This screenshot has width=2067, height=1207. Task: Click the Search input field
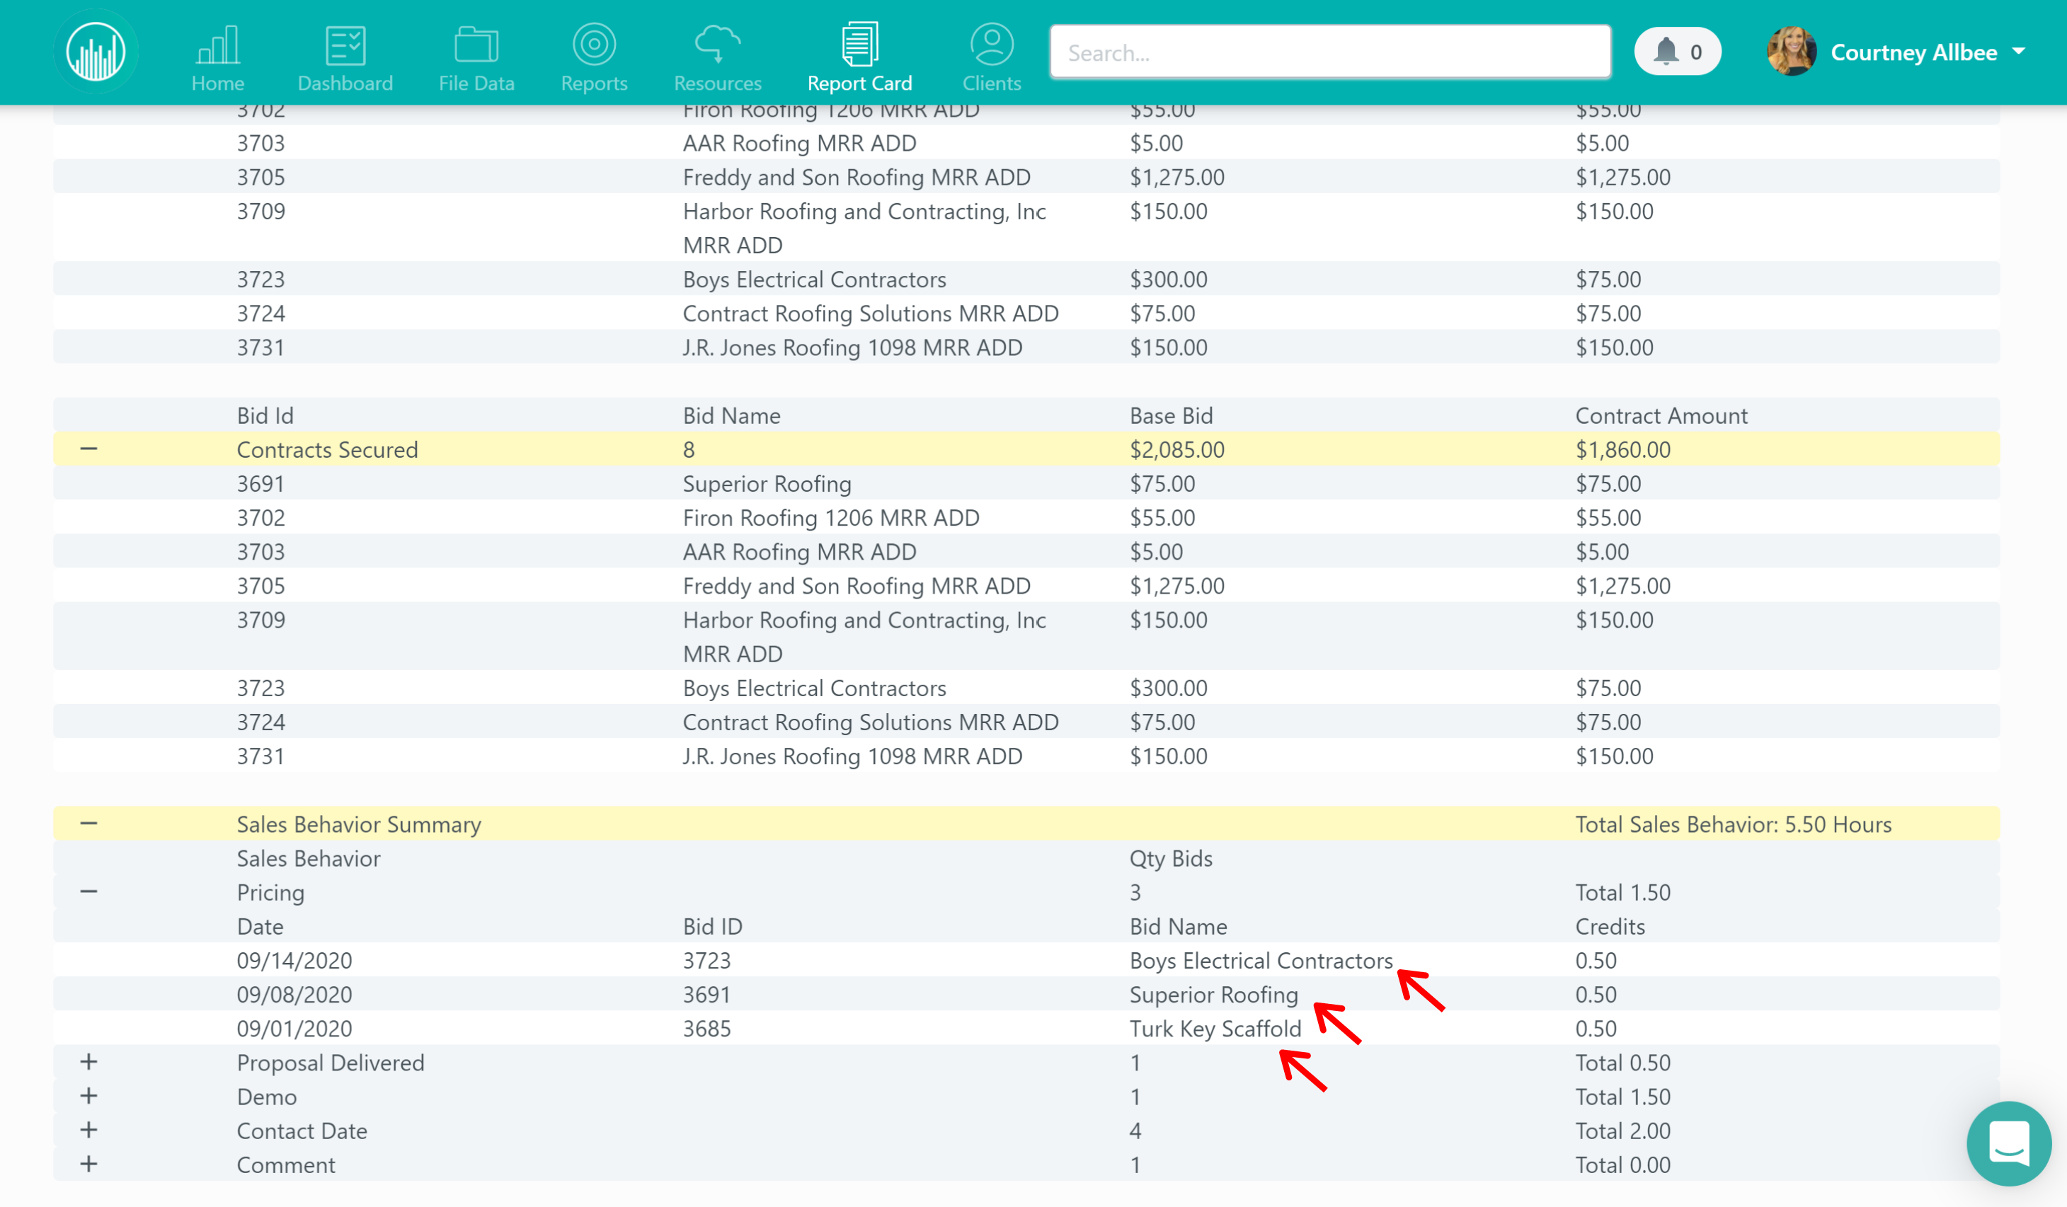(1329, 52)
